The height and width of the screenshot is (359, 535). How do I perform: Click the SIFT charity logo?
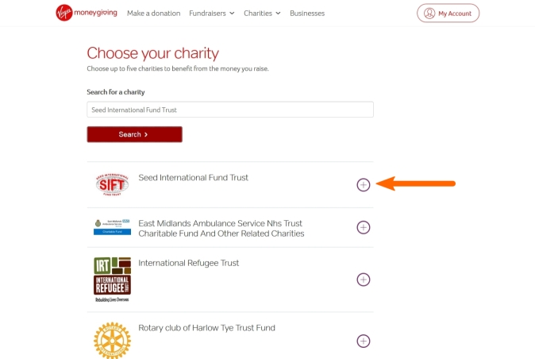point(112,184)
